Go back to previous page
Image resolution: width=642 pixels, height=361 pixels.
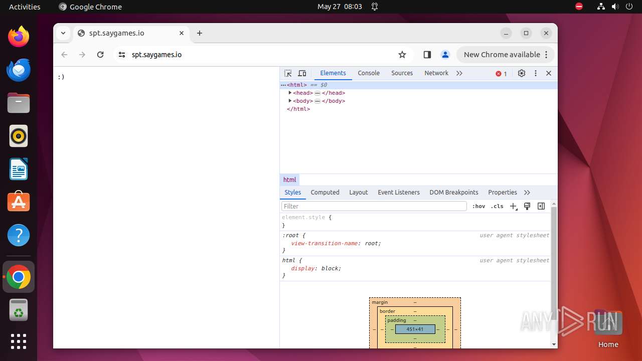64,55
